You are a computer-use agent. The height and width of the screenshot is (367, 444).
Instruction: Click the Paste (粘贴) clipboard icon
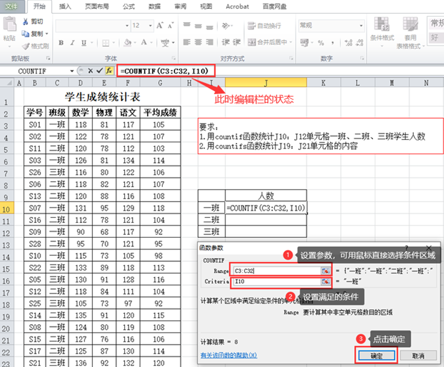click(x=9, y=24)
